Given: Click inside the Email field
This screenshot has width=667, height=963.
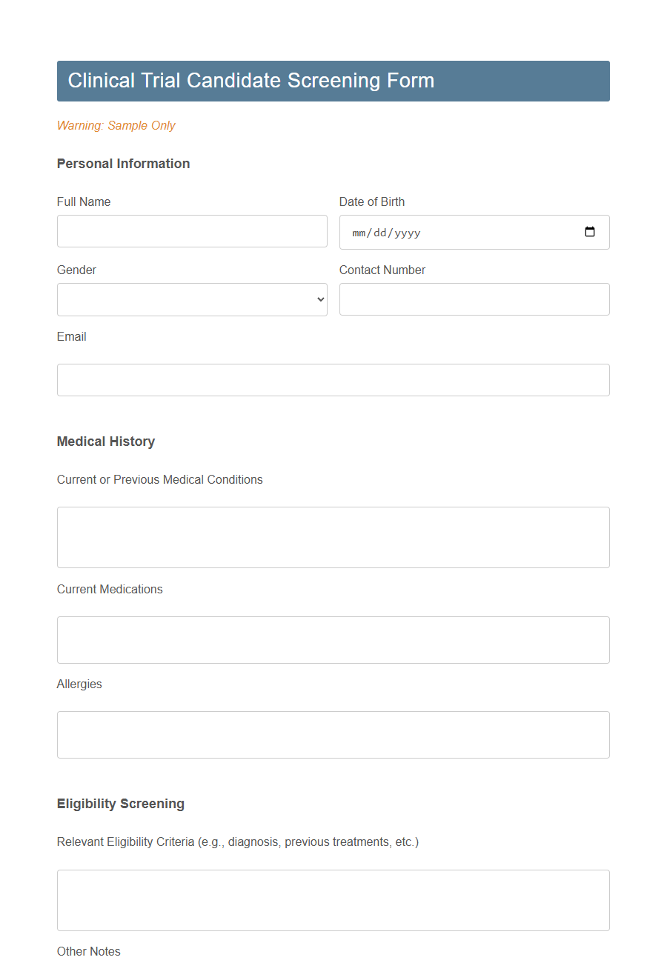Looking at the screenshot, I should click(333, 379).
